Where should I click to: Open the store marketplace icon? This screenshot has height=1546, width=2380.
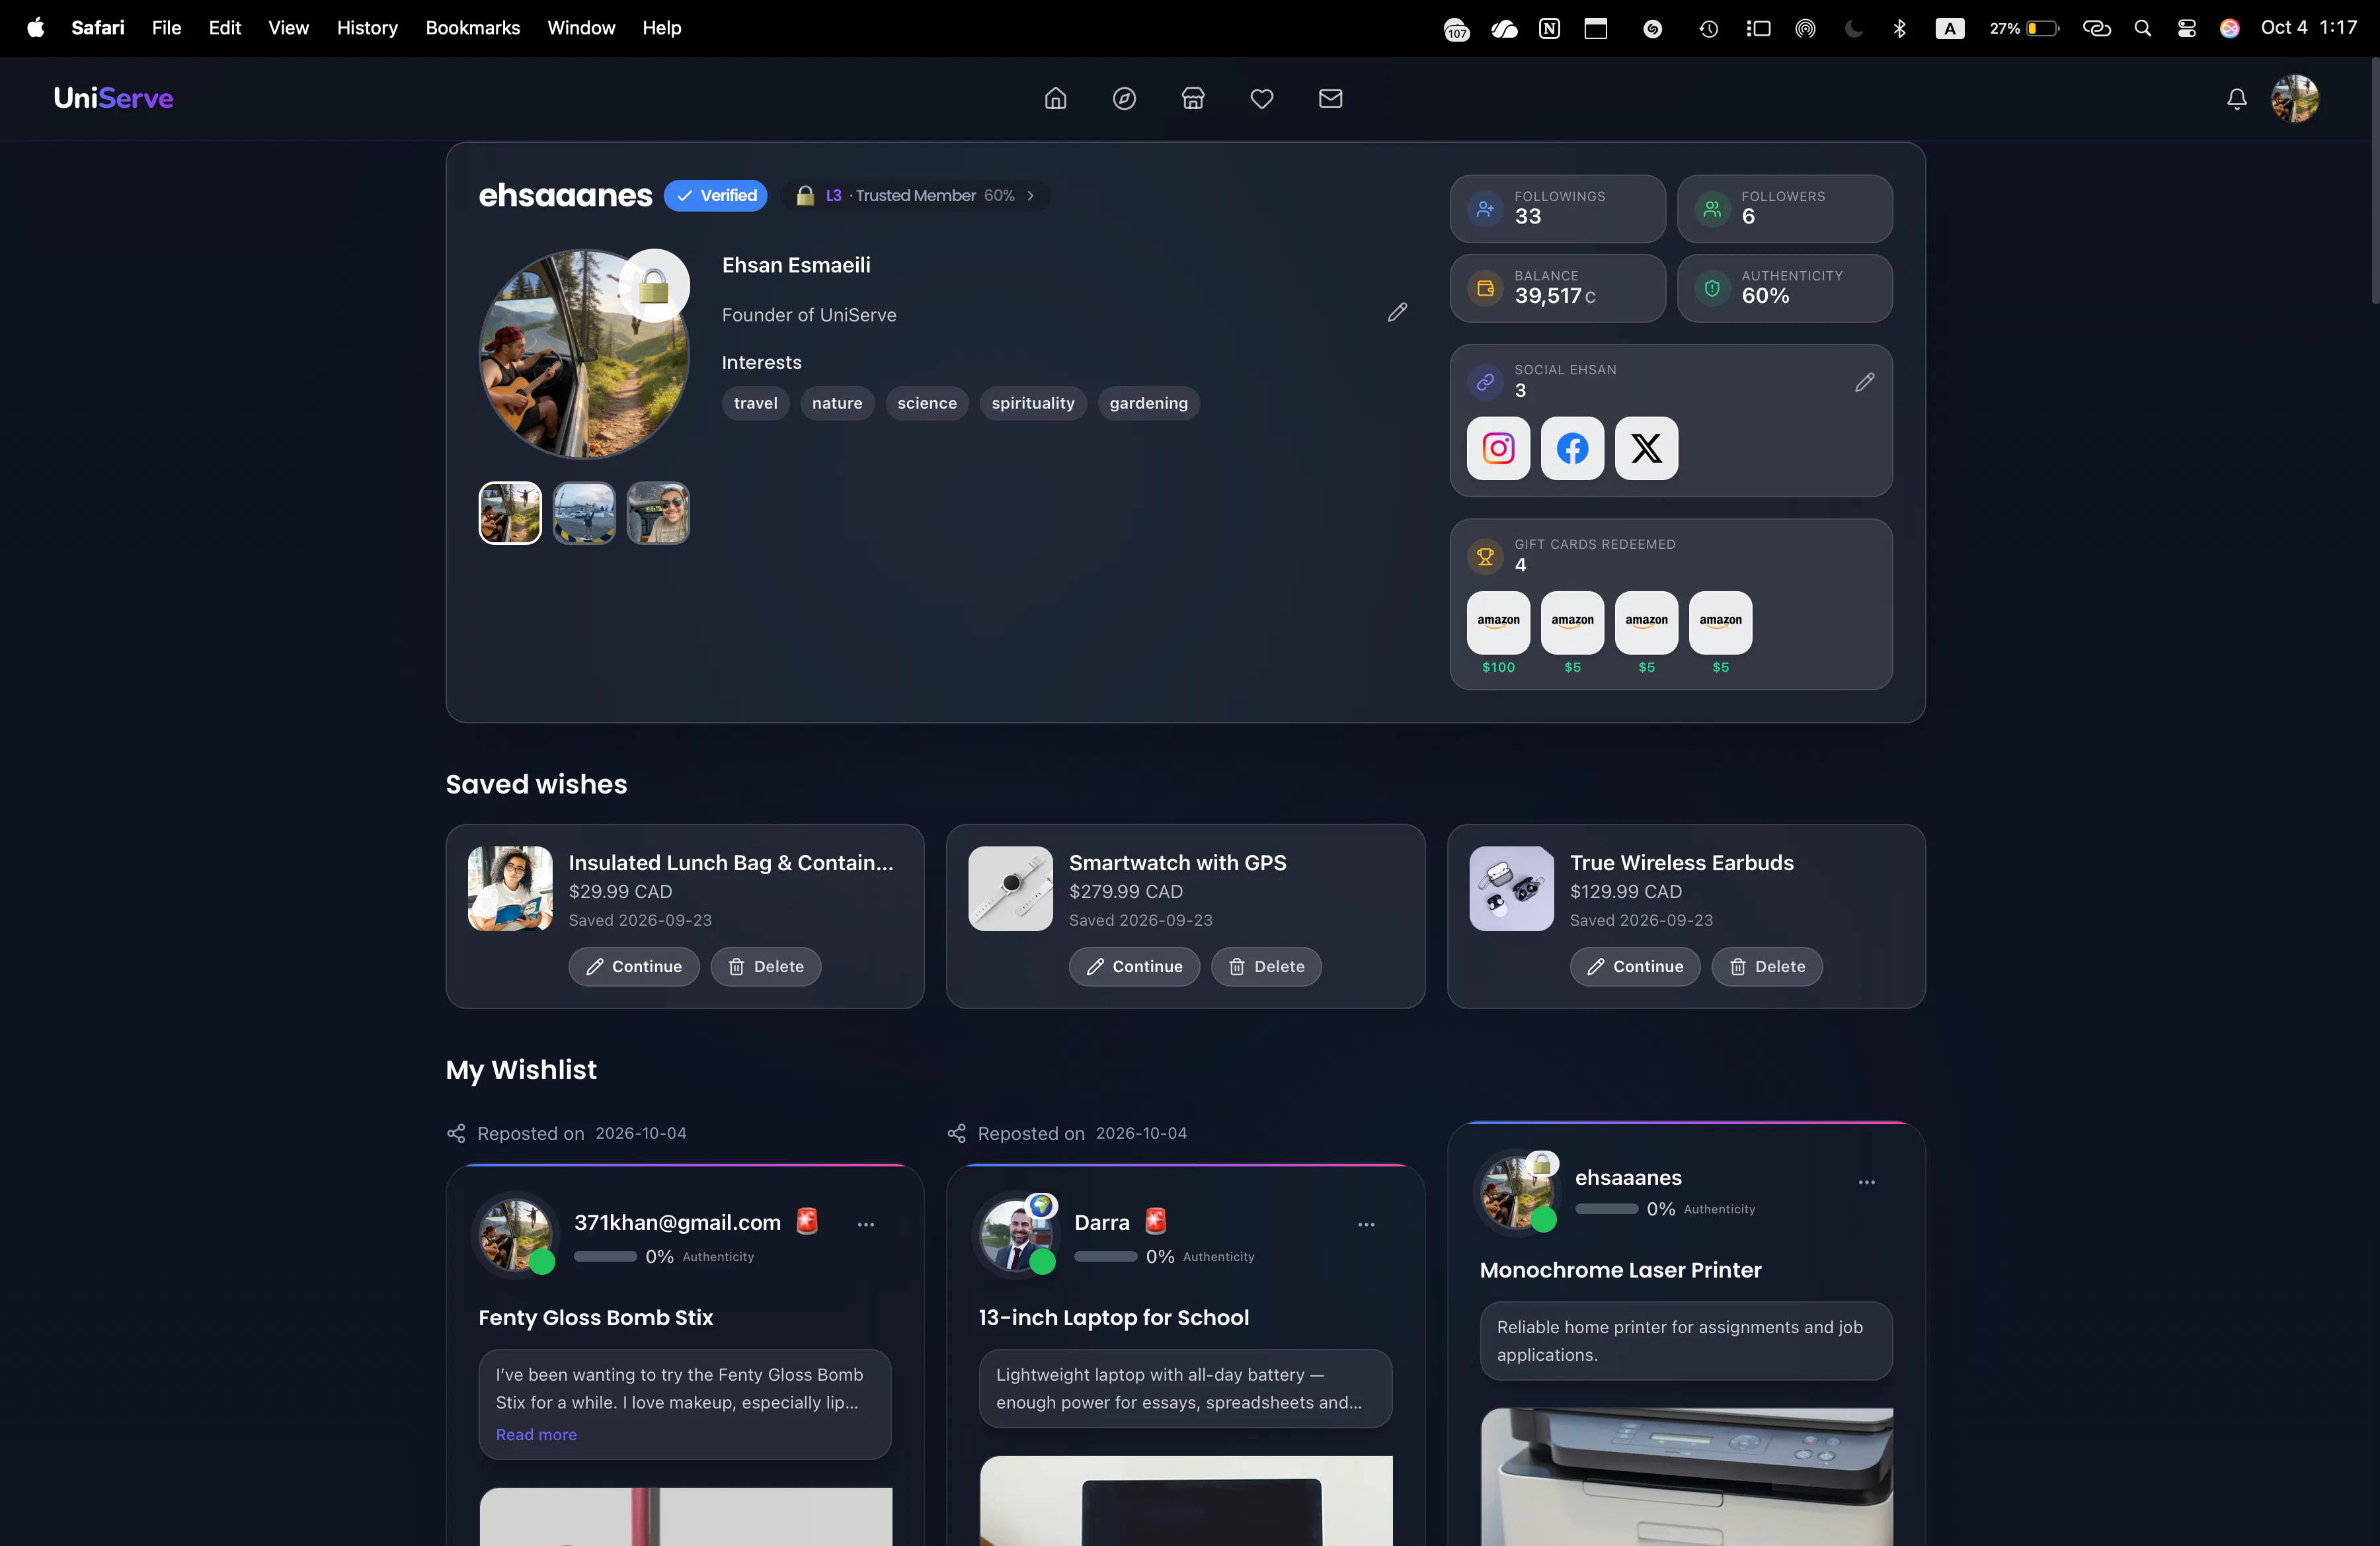[1193, 98]
